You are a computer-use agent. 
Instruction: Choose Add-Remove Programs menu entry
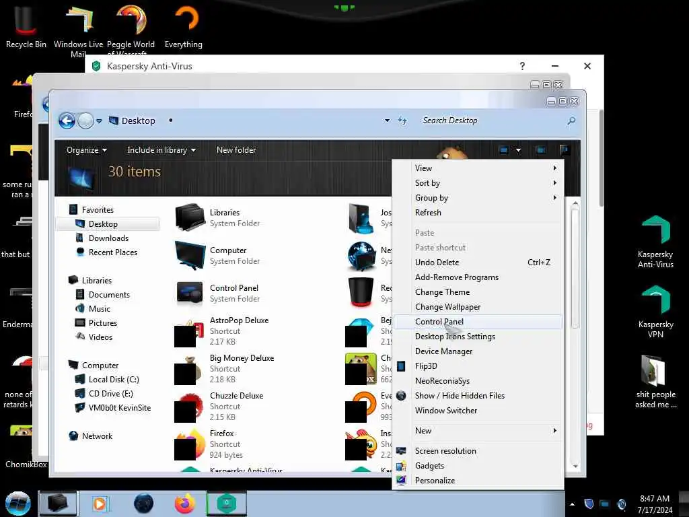[478, 277]
